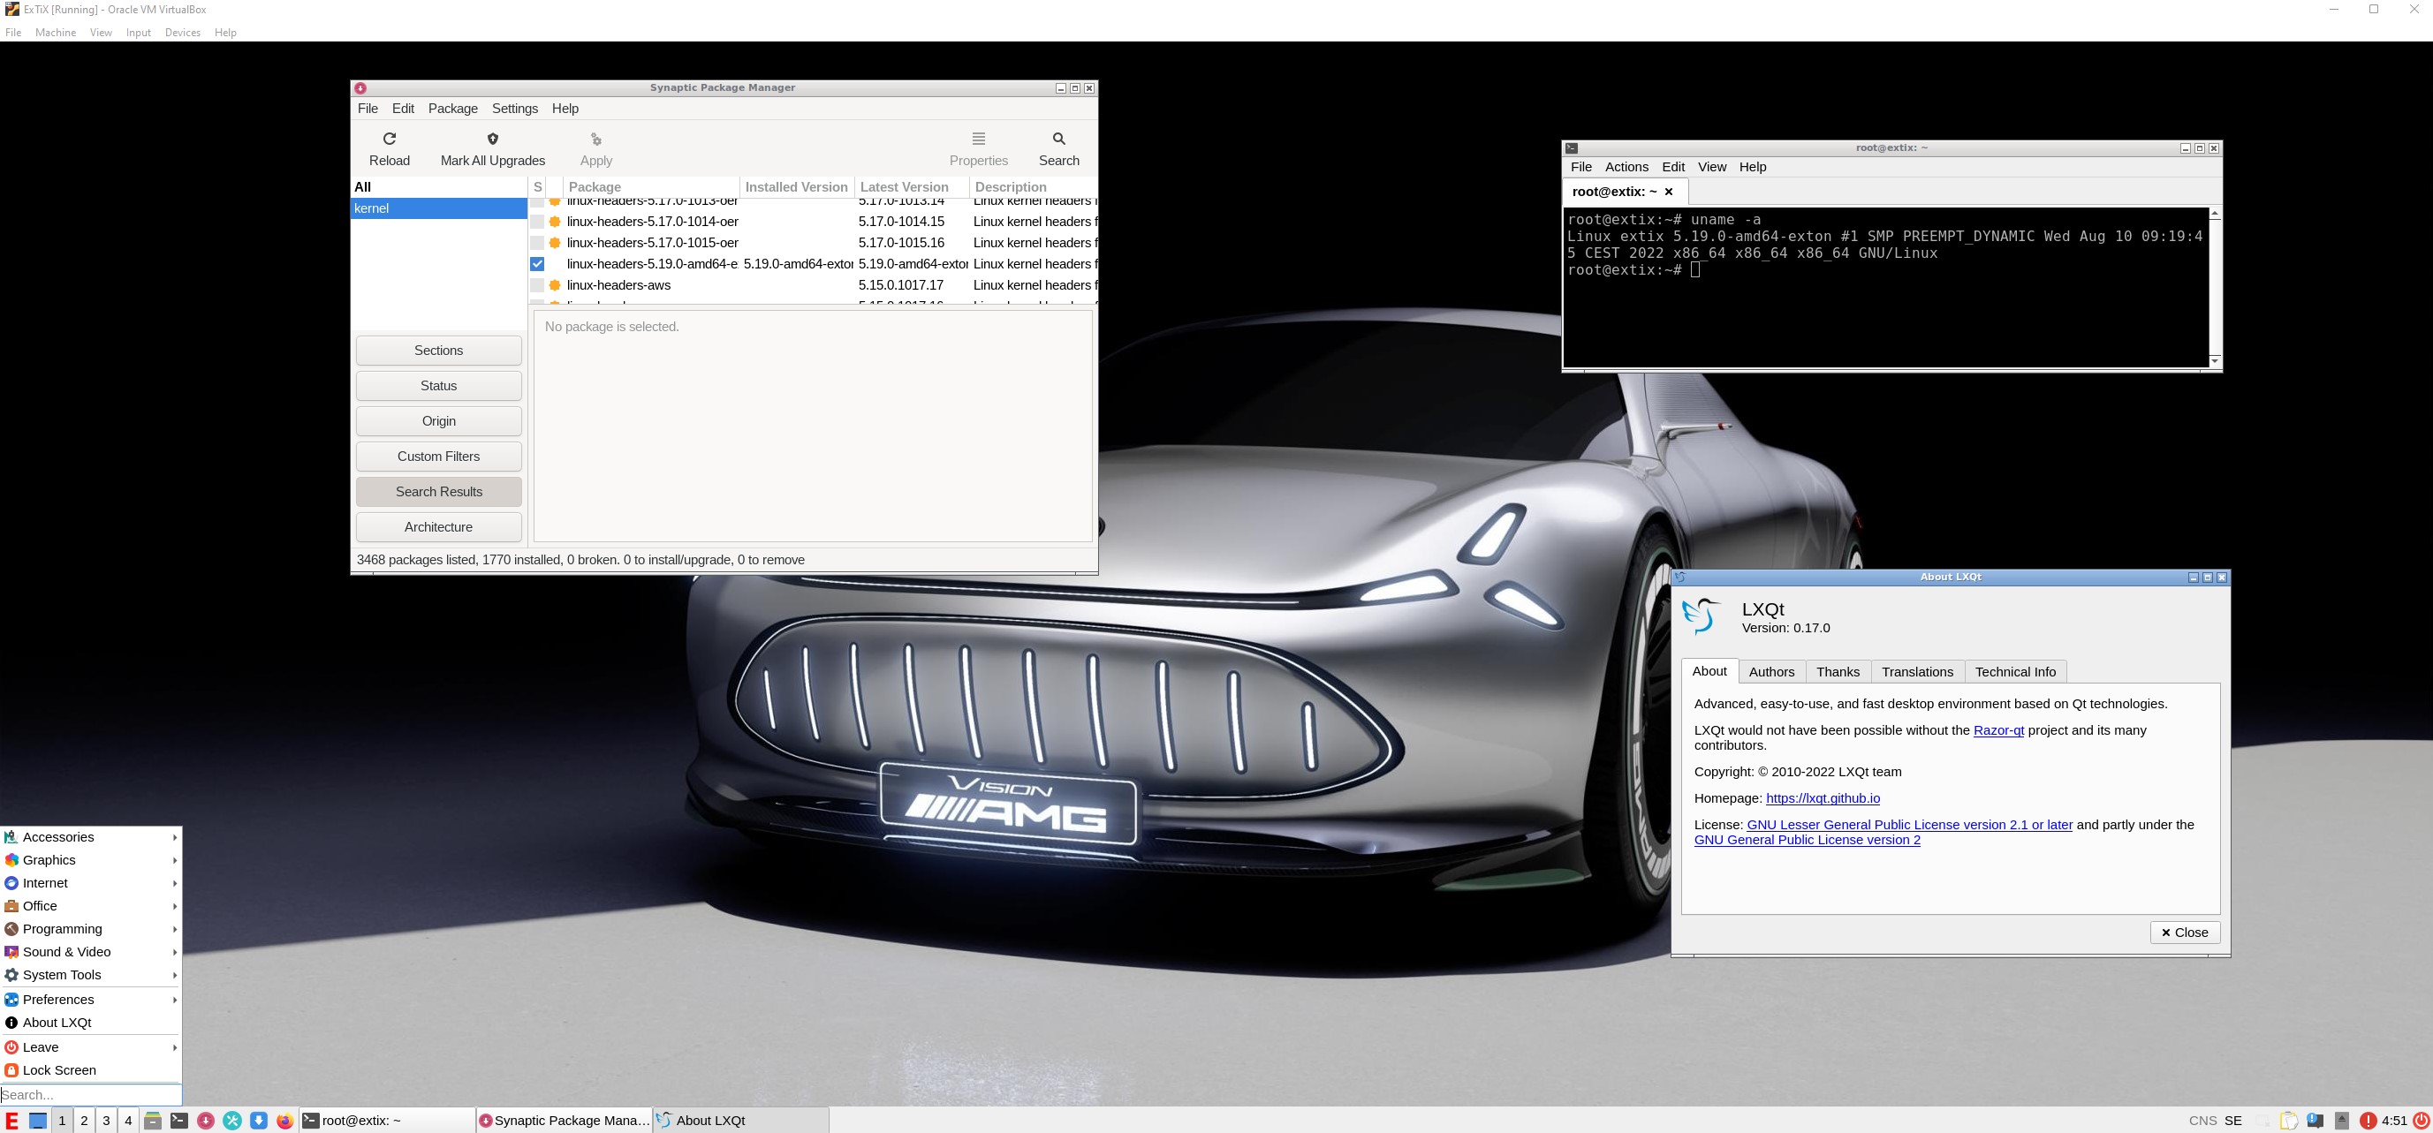This screenshot has height=1133, width=2433.
Task: Click the show desktop icon in taskbar
Action: 38,1121
